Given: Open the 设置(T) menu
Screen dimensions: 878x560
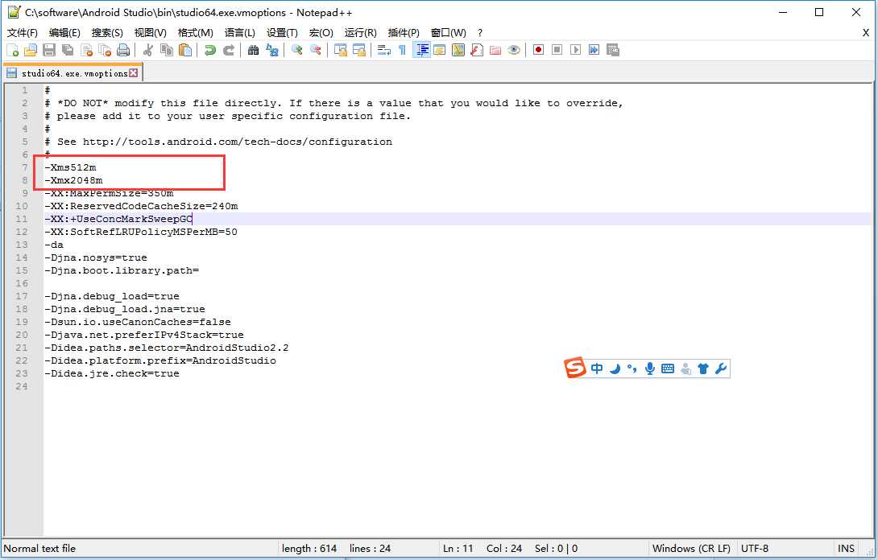Looking at the screenshot, I should click(282, 32).
